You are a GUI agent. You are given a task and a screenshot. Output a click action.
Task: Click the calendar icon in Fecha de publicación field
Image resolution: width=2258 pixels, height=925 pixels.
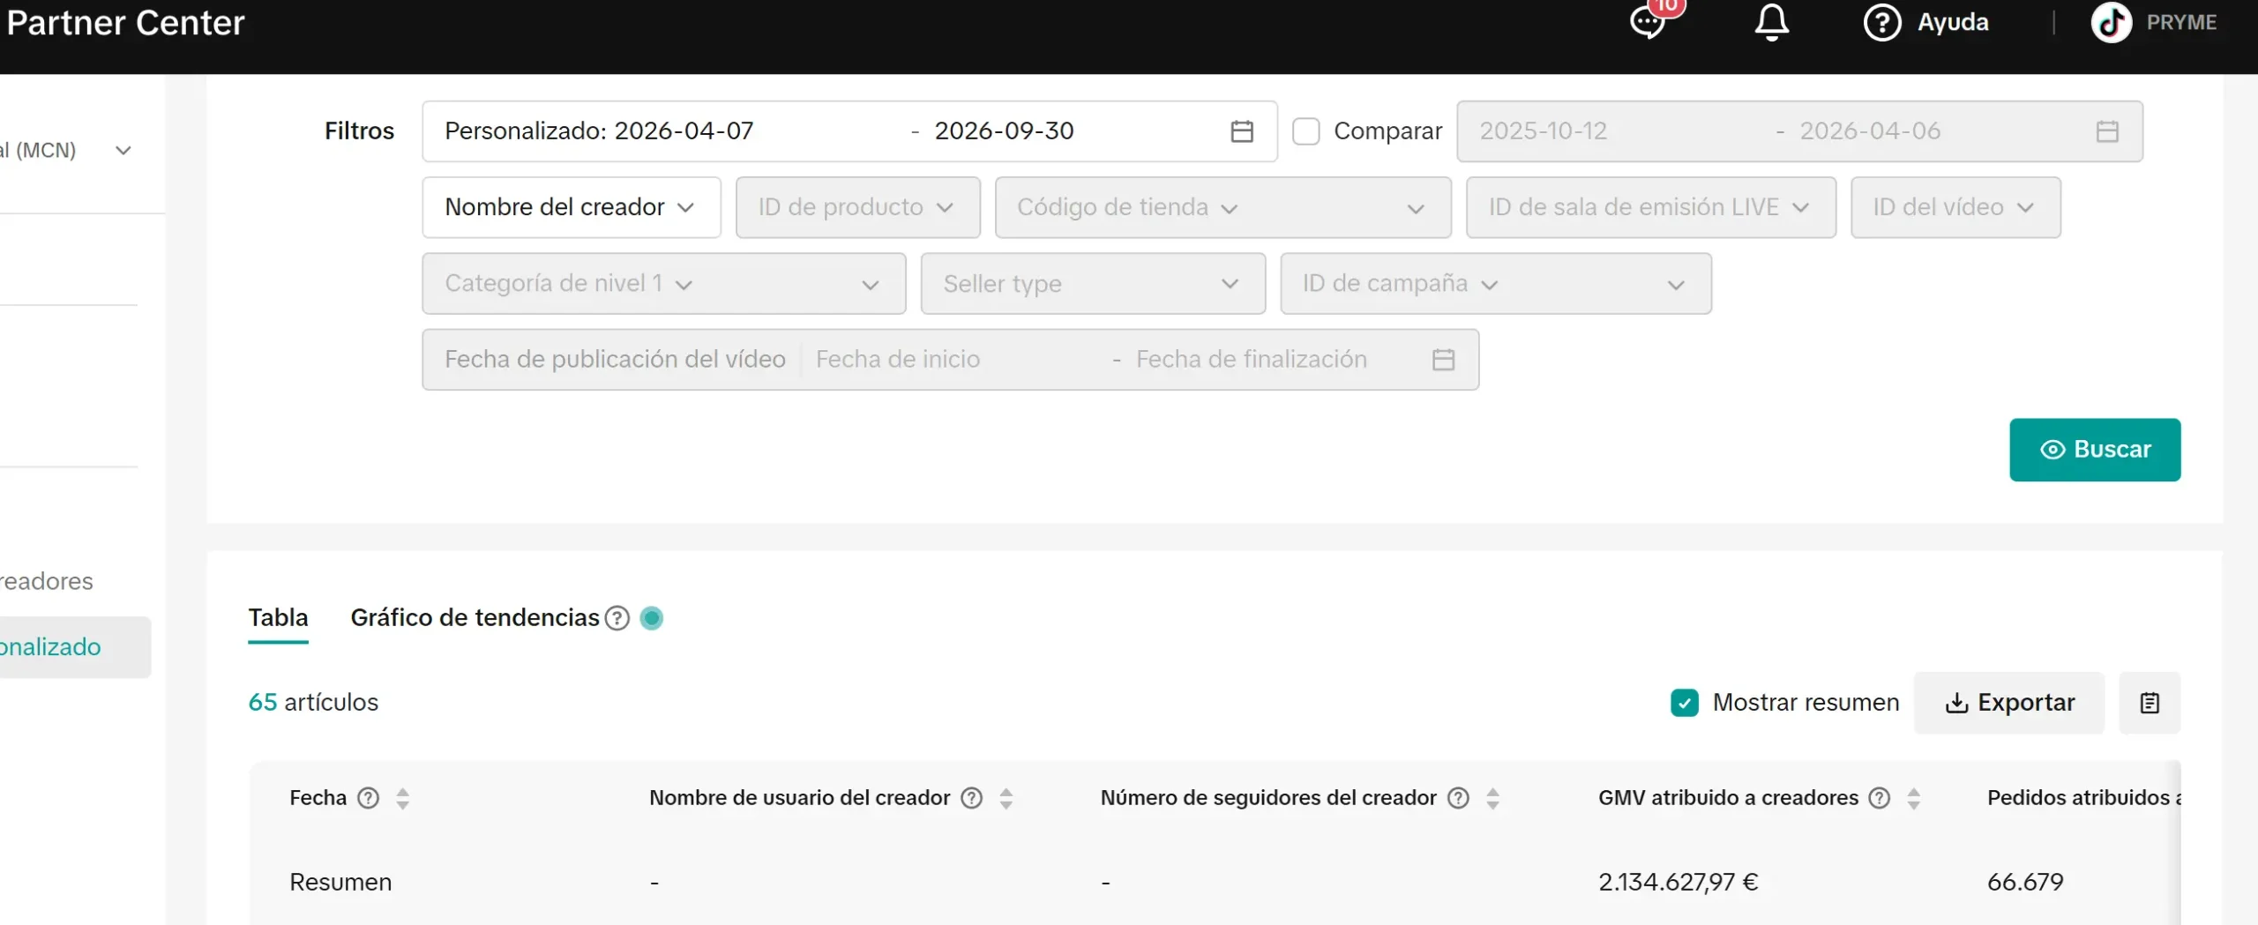[1443, 360]
